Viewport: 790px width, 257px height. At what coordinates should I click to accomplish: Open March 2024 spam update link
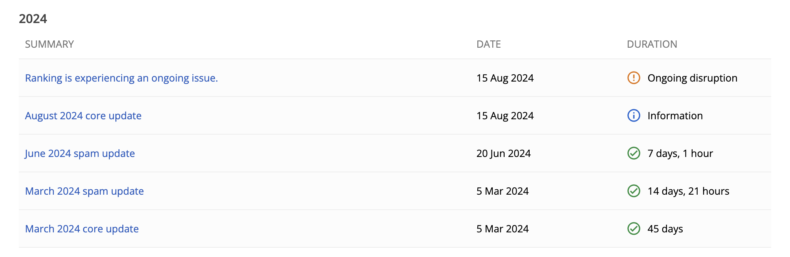(84, 191)
